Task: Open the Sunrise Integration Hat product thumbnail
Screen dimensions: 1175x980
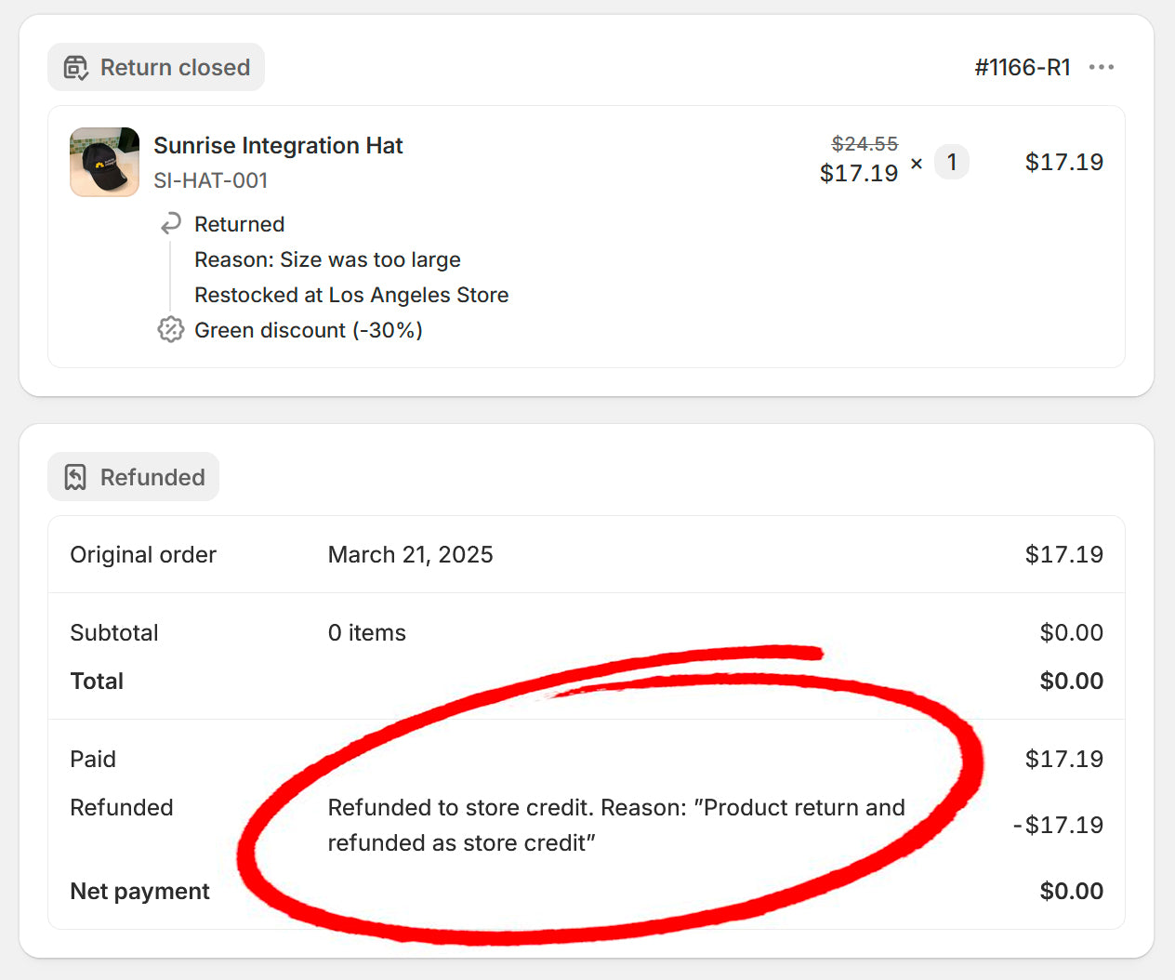Action: (104, 162)
